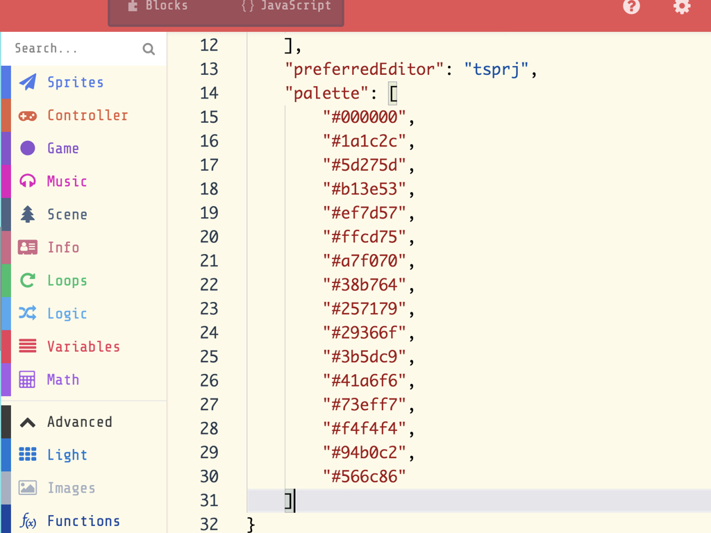Click the "#566c86" color string
This screenshot has height=533, width=711.
(x=364, y=477)
